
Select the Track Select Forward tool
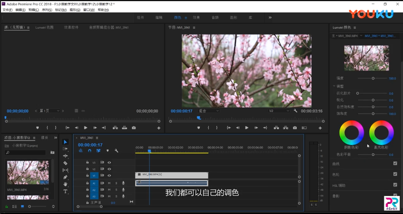point(65,149)
